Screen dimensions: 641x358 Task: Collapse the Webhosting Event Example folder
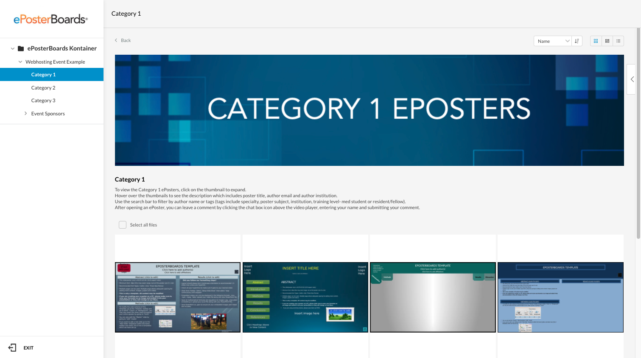[20, 62]
